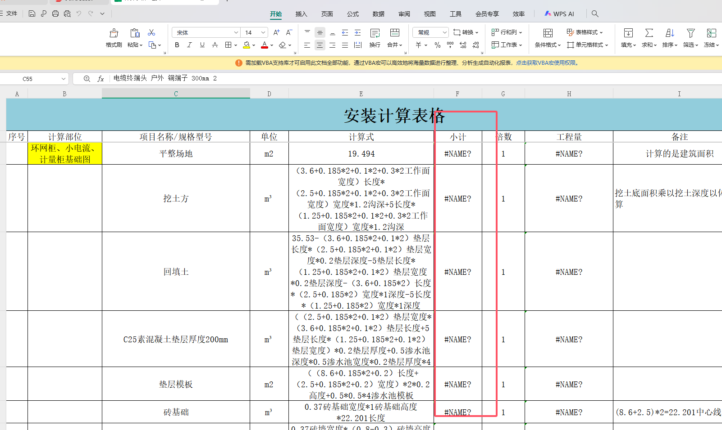Switch to the 公式 ribbon tab
This screenshot has width=722, height=430.
coord(353,14)
